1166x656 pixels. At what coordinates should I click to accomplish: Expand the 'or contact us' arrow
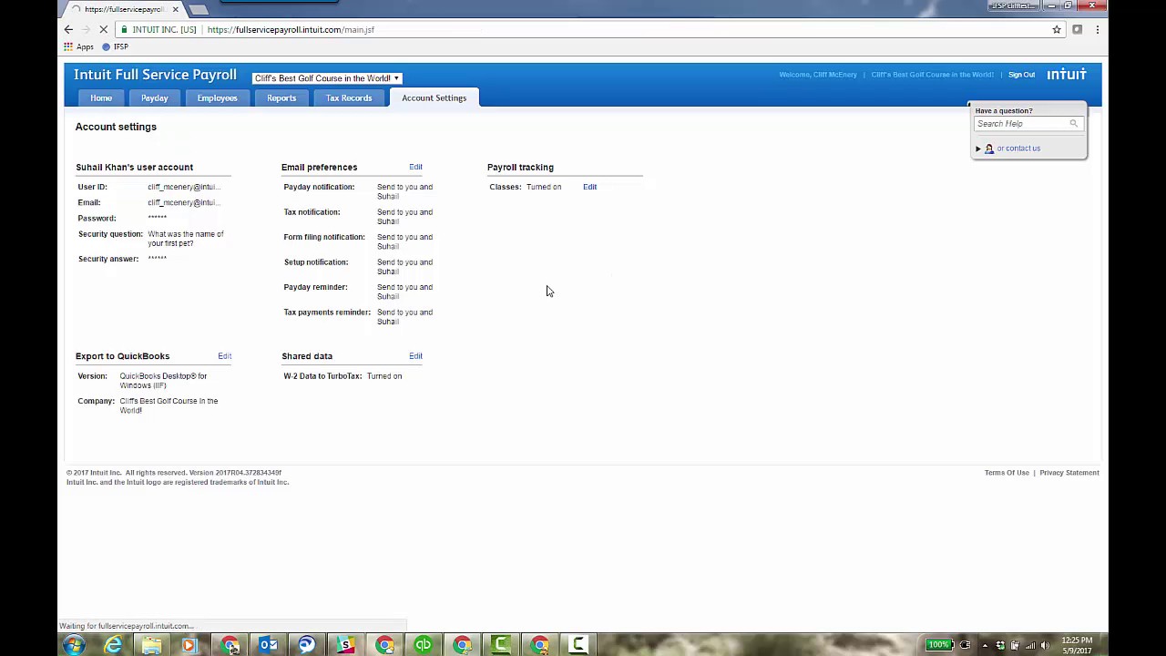(x=978, y=149)
